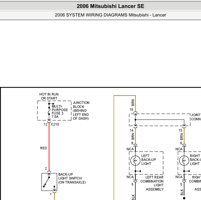This screenshot has width=201, height=200.
Task: Click the "NCA" label above the left back-up light
Action: [130, 149]
